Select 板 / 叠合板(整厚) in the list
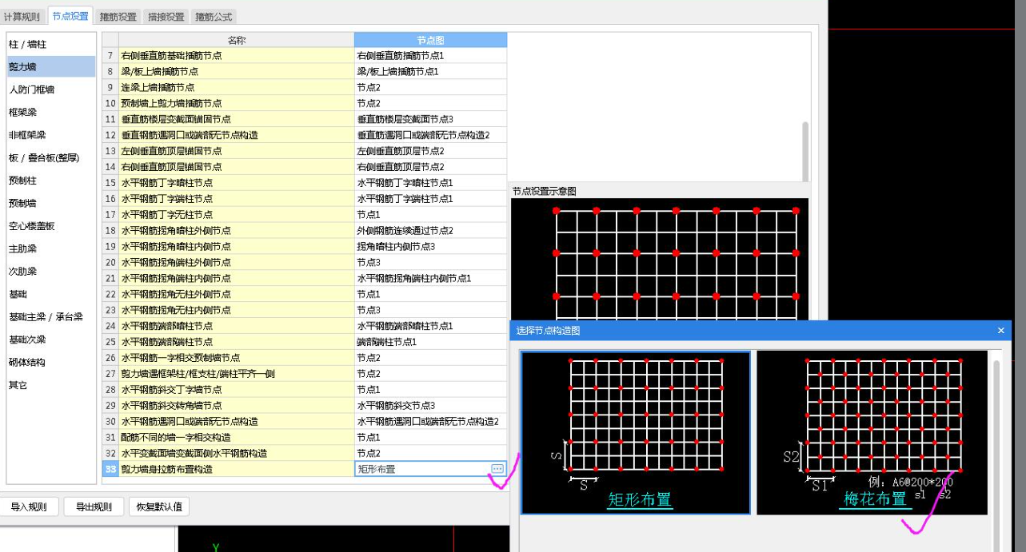The image size is (1026, 552). point(51,157)
